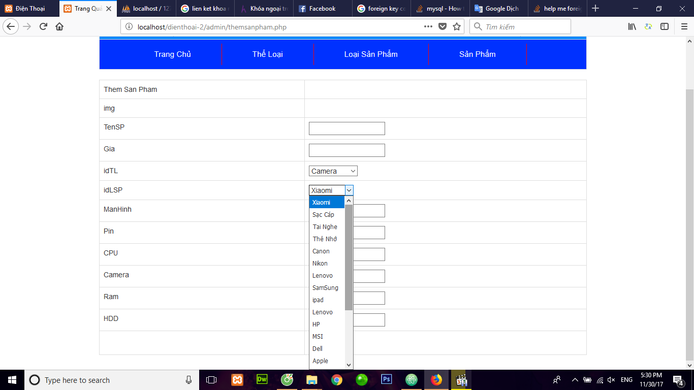Open the Windows Start menu
The height and width of the screenshot is (390, 694).
tap(12, 380)
